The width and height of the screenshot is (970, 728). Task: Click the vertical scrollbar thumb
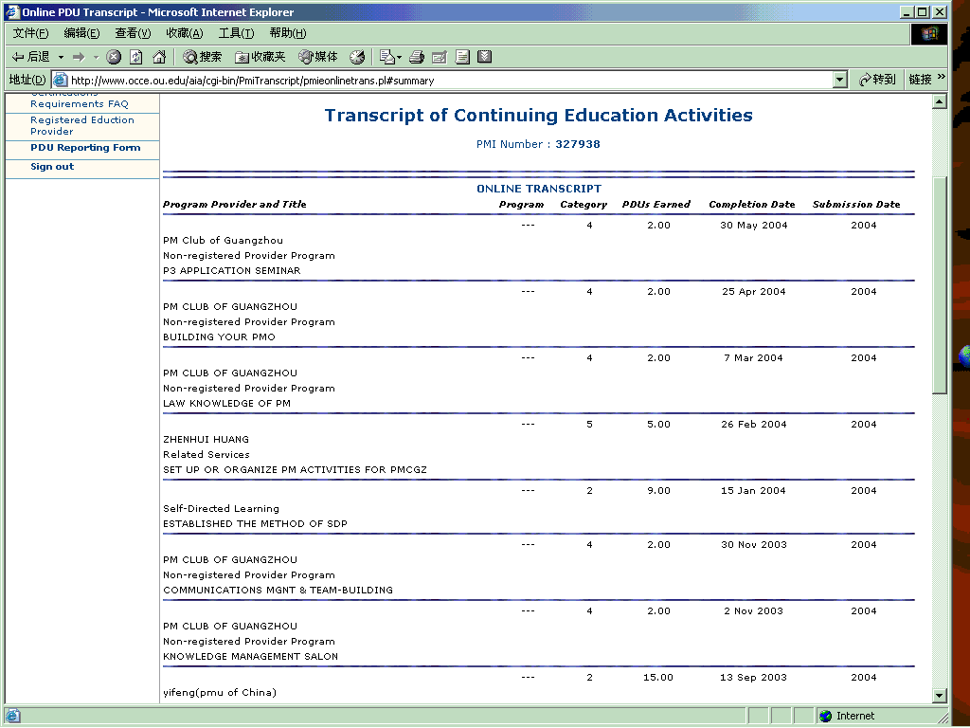coord(939,284)
